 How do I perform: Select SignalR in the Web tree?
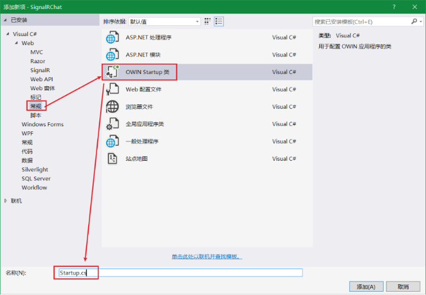40,71
